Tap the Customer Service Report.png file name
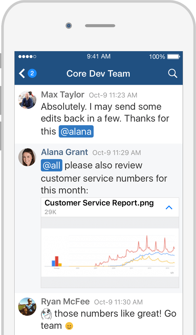The width and height of the screenshot is (196, 335). (x=99, y=203)
